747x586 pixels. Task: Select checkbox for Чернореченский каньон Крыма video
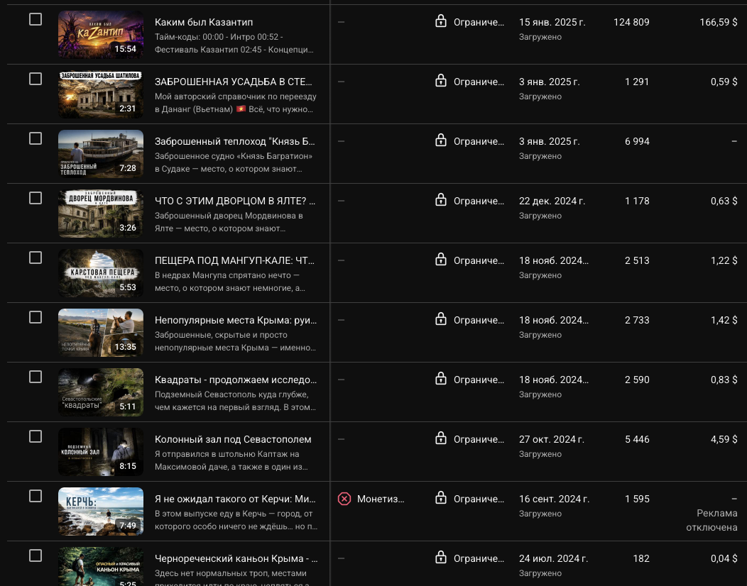[36, 555]
